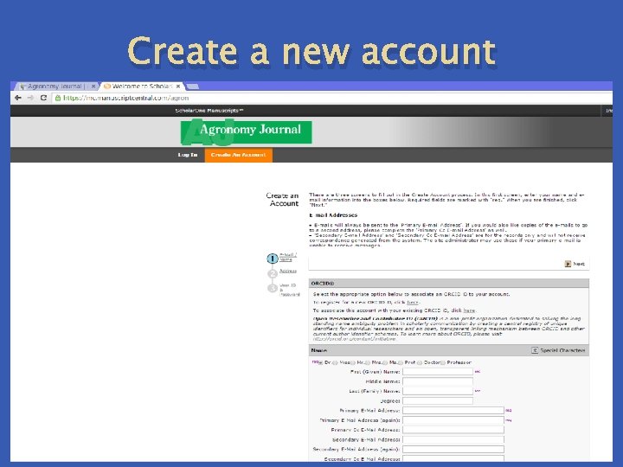
Task: Open the Log In menu item
Action: (x=188, y=155)
